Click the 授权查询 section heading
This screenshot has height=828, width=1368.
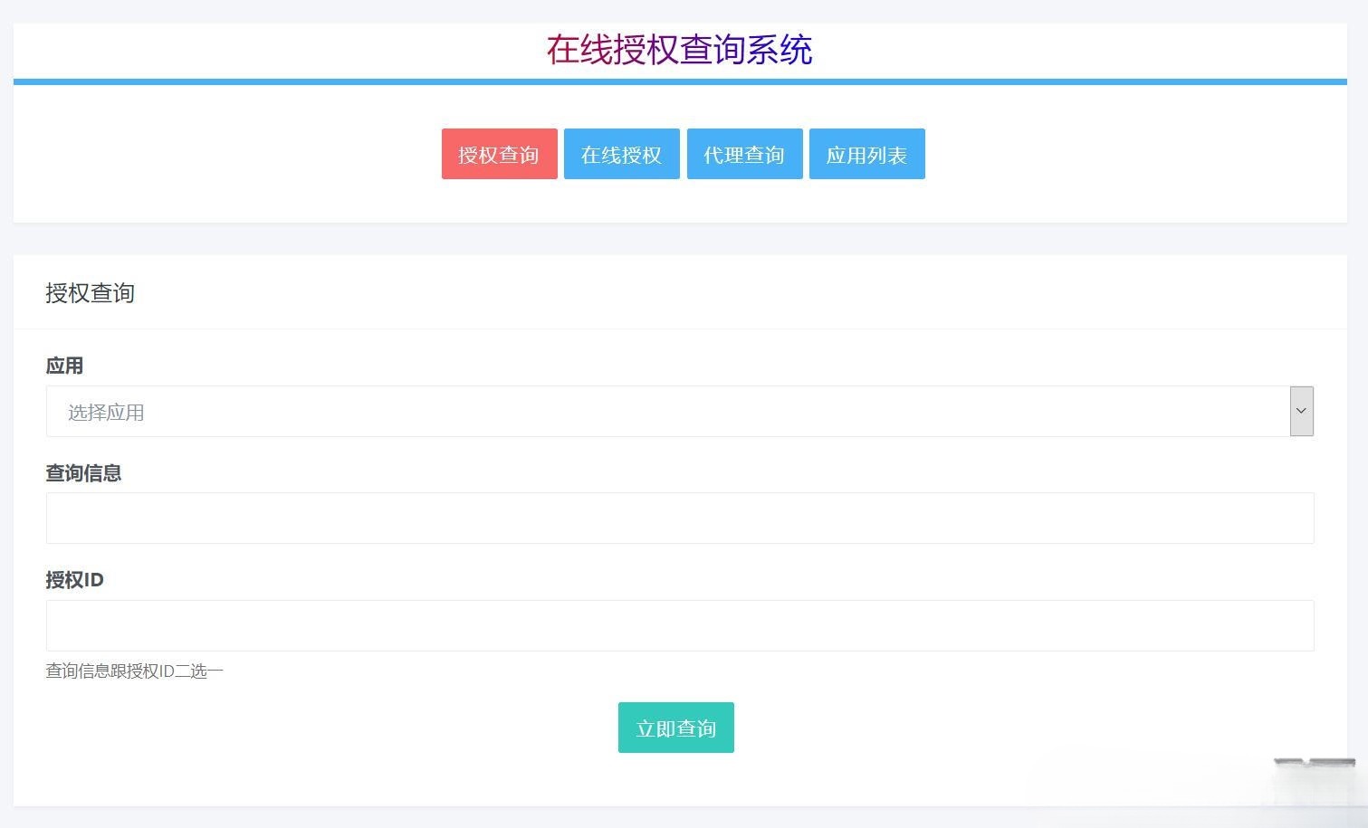coord(90,292)
